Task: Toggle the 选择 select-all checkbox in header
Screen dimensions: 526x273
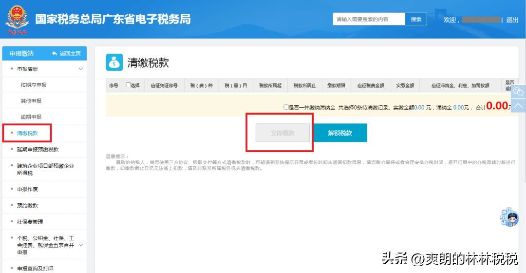Action: pyautogui.click(x=128, y=85)
